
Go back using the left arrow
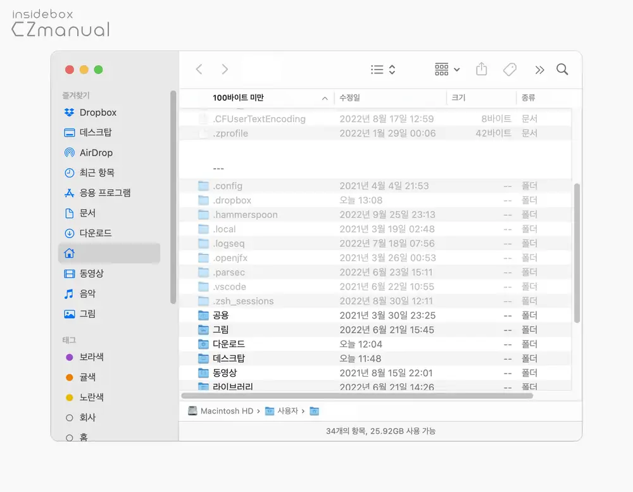coord(199,70)
